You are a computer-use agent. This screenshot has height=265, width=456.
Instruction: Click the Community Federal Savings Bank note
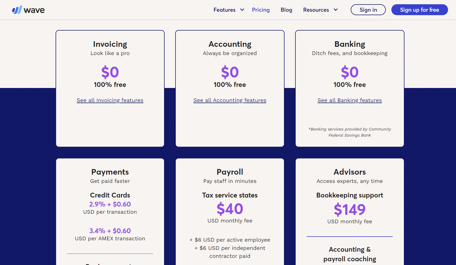pyautogui.click(x=350, y=132)
